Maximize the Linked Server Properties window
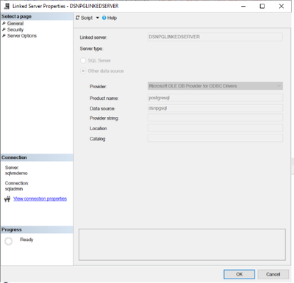 pos(262,6)
